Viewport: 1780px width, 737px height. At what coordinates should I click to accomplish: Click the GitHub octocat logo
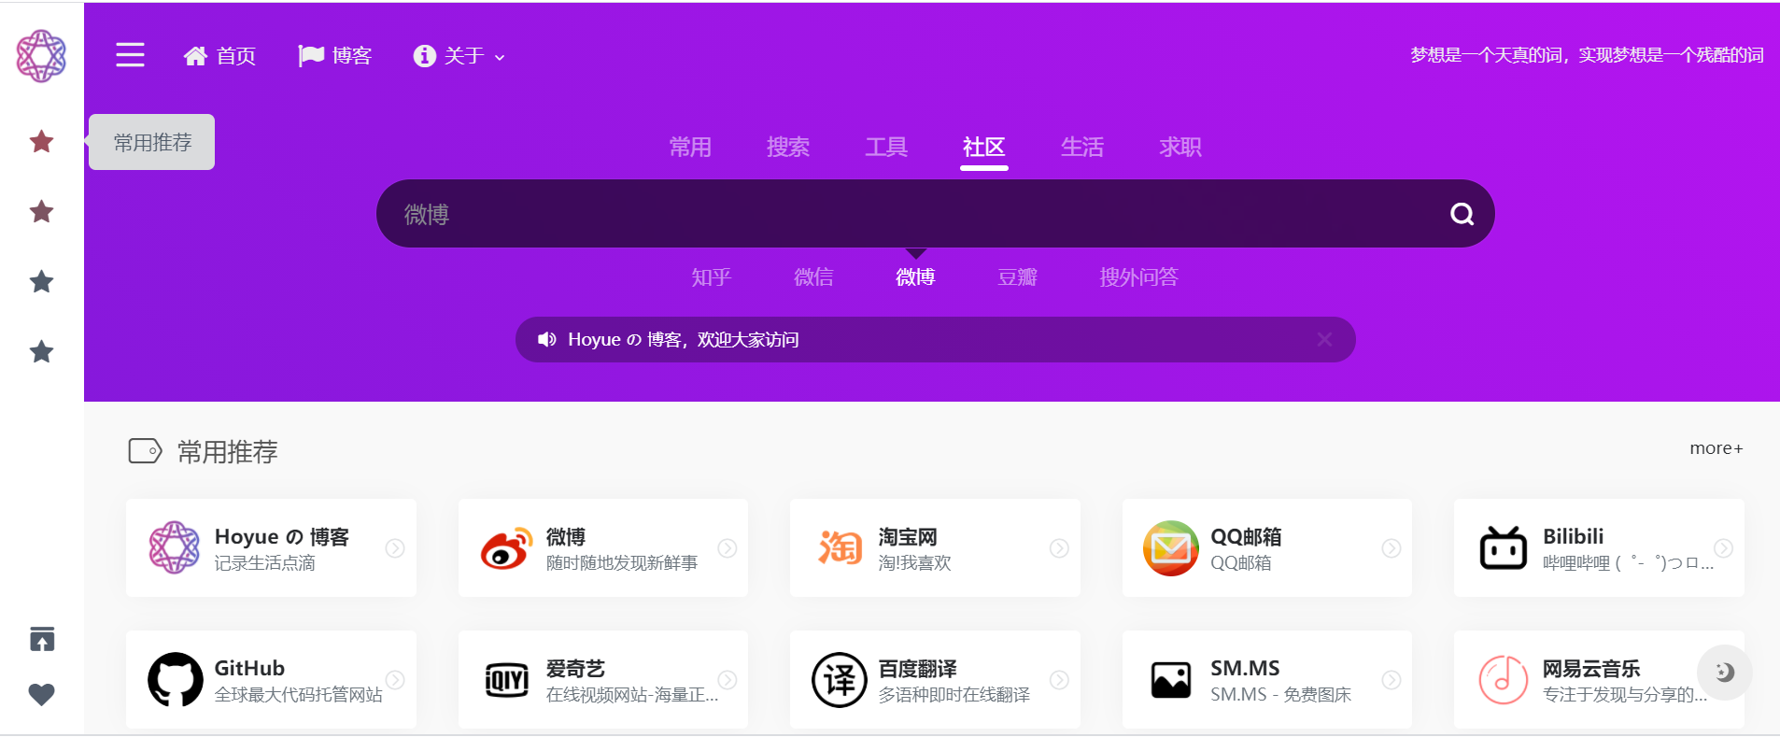(175, 679)
